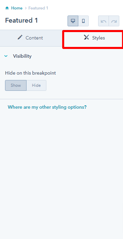Click the pencil icon on Content tab
Image resolution: width=123 pixels, height=239 pixels.
coord(20,37)
